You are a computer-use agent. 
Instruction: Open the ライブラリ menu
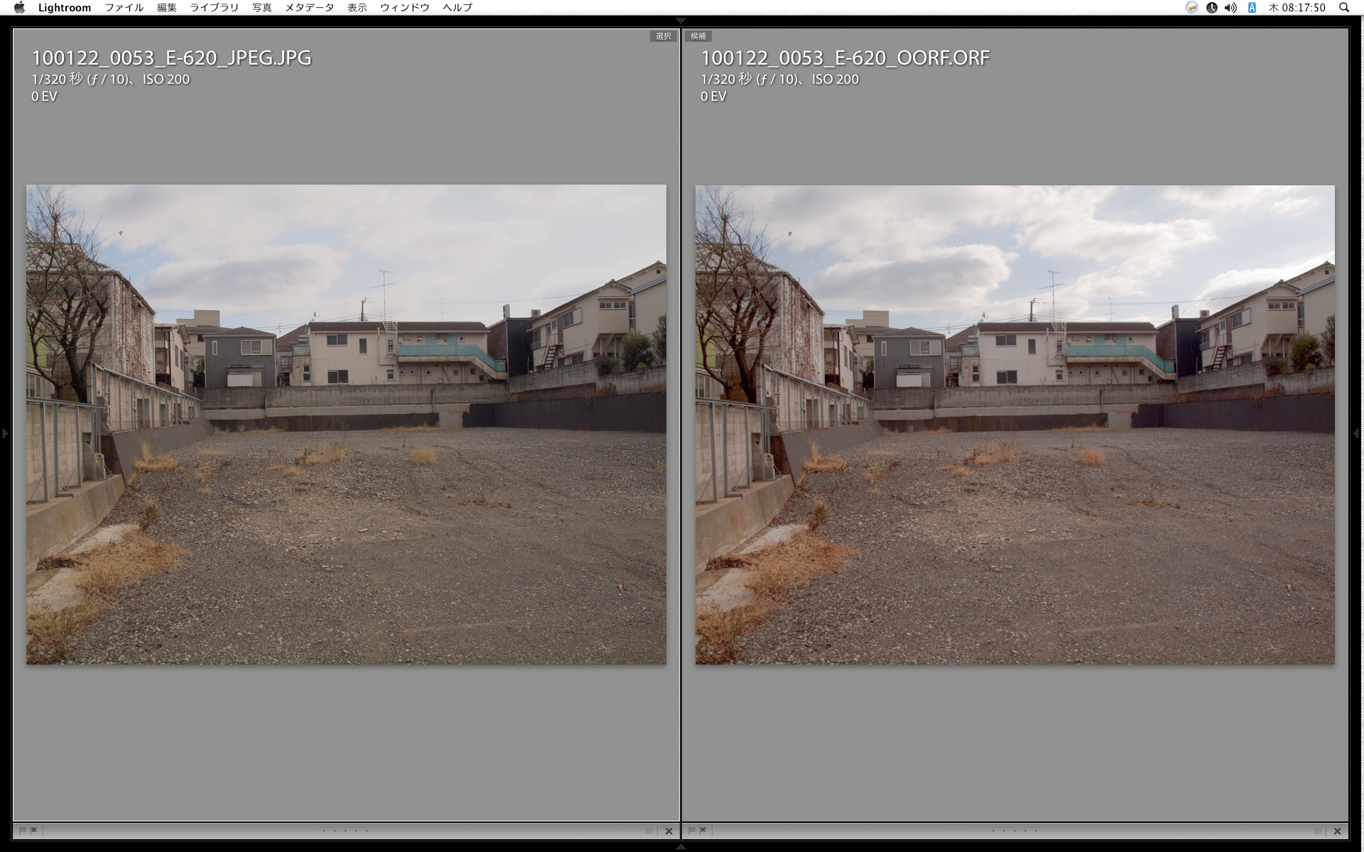[214, 8]
